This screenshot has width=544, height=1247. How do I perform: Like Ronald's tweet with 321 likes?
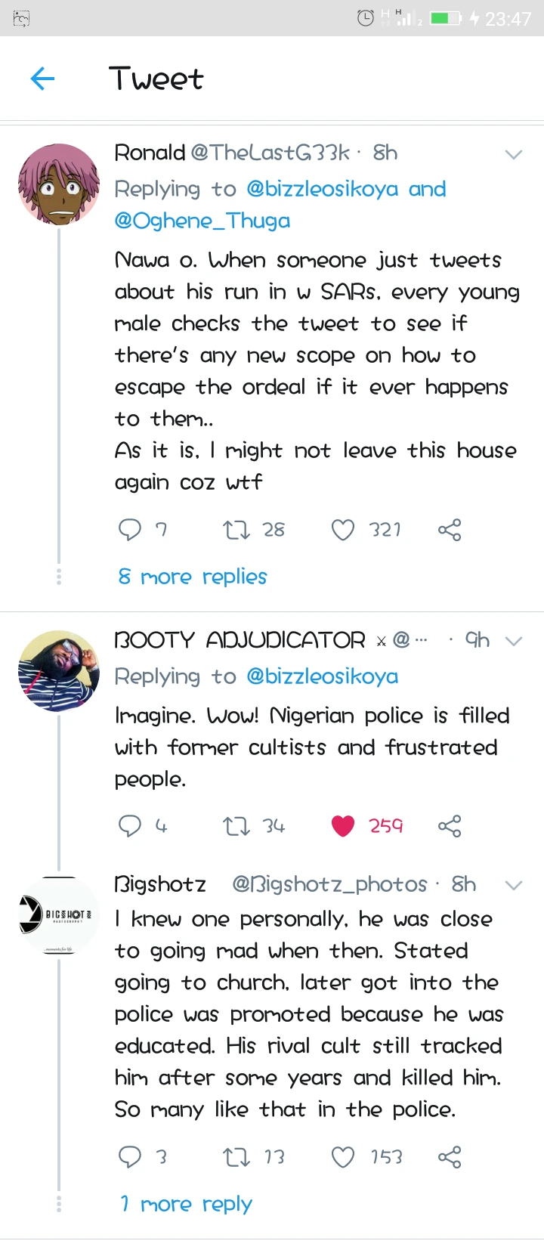click(343, 530)
